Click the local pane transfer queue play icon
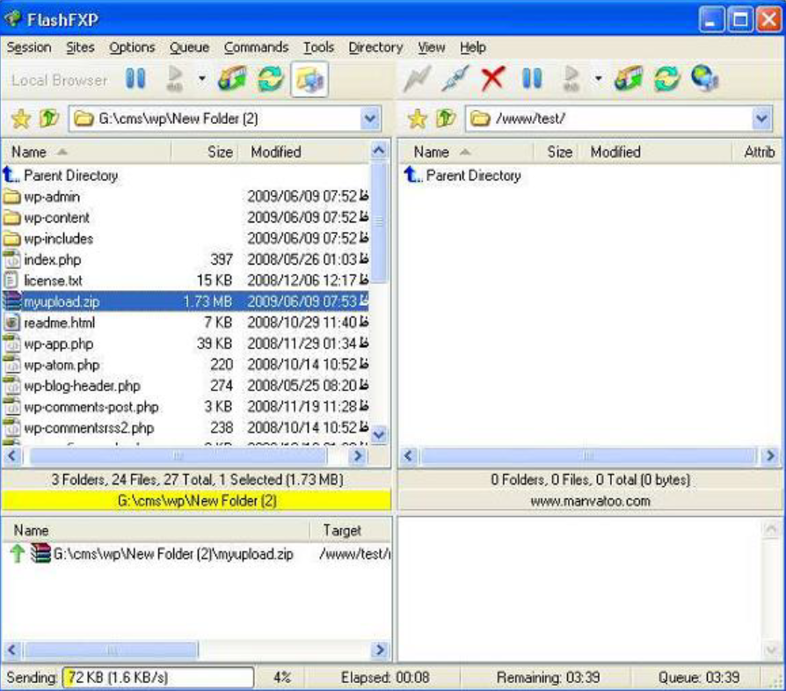This screenshot has width=786, height=691. [174, 78]
